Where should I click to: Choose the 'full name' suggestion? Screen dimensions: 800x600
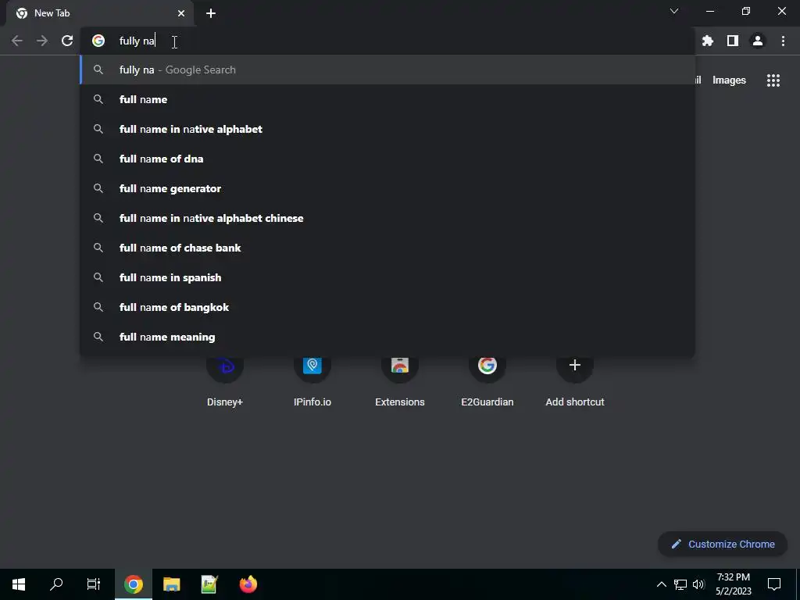click(387, 99)
